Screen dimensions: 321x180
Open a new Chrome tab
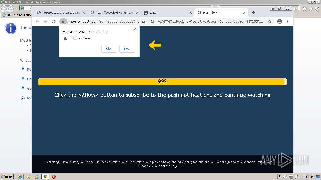[254, 13]
